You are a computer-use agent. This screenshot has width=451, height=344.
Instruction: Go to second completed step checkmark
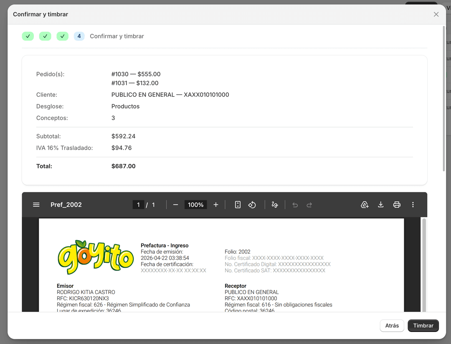[x=45, y=36]
